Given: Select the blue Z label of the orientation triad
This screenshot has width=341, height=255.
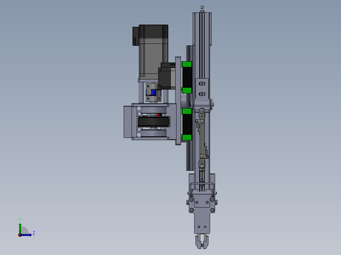Looking at the screenshot, I should pos(34,234).
